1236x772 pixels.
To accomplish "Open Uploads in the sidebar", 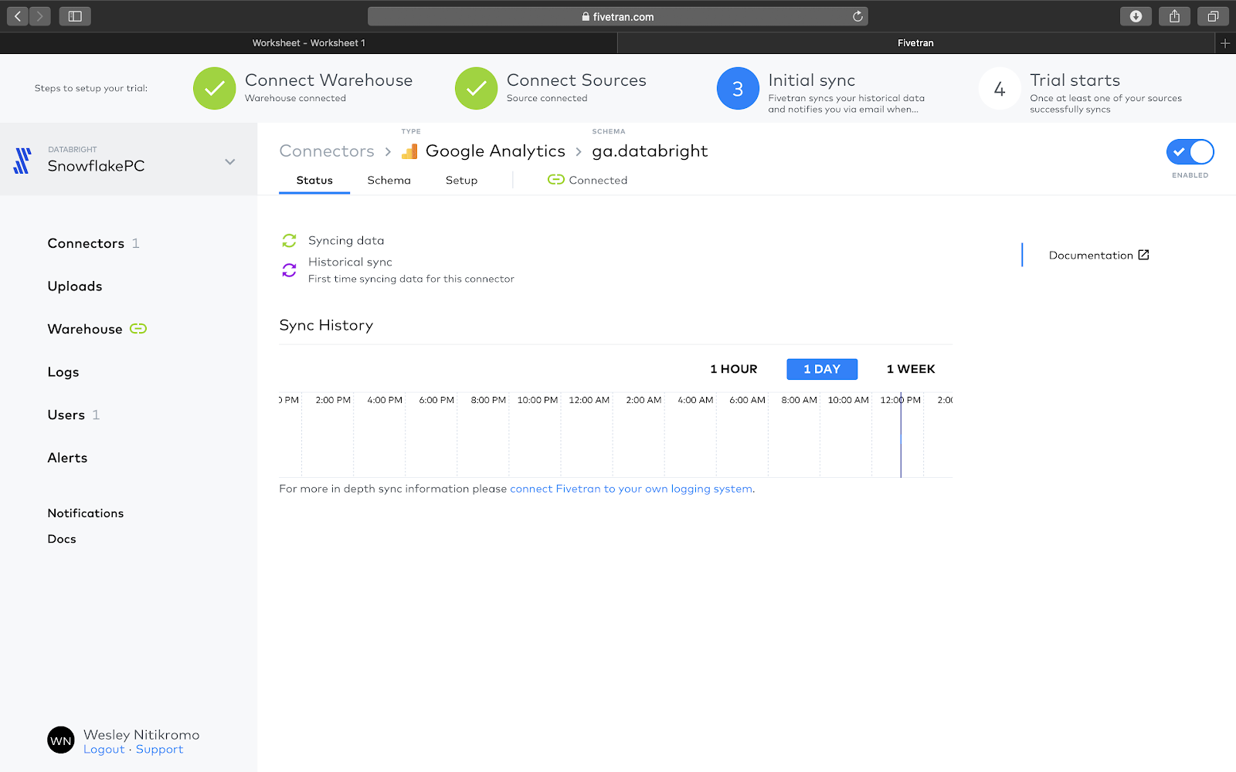I will coord(75,286).
